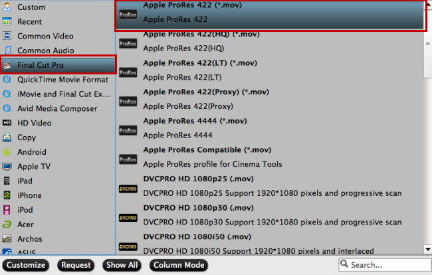Viewport: 432px width, 275px height.
Task: Choose the Common Audio category
Action: point(46,50)
